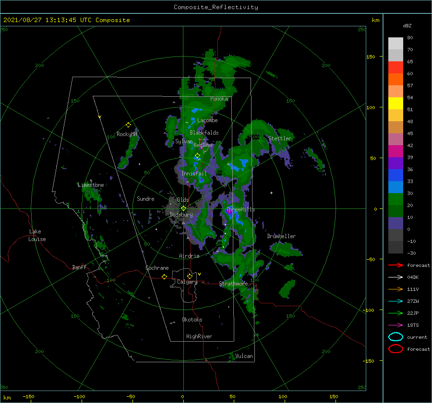Viewport: 432px width, 403px height.
Task: Click the Didsbury city label
Action: 181,215
